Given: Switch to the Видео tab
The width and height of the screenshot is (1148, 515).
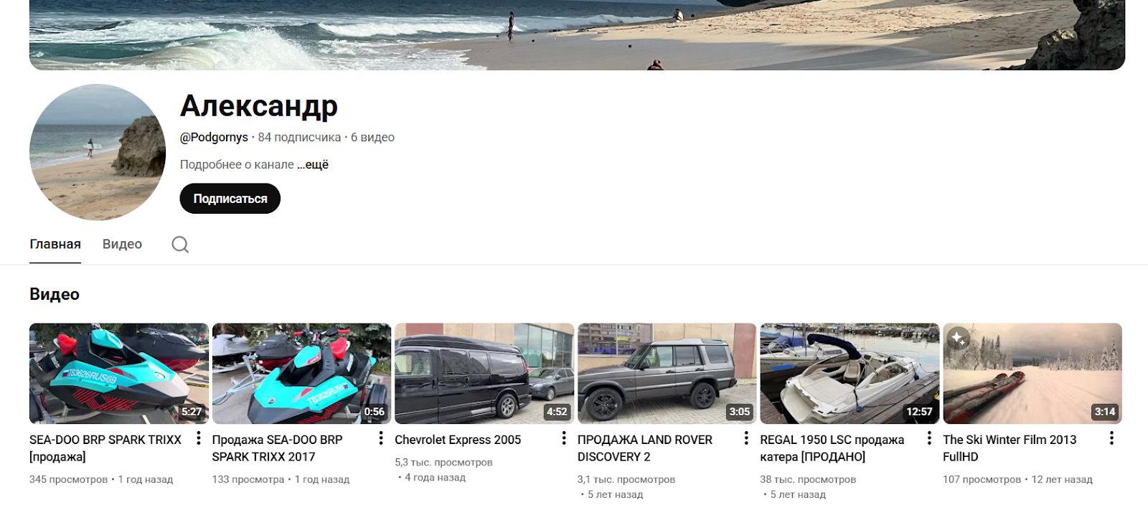Looking at the screenshot, I should point(122,244).
